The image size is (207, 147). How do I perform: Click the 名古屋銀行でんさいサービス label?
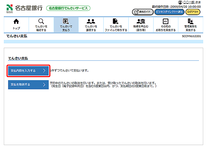click(x=68, y=8)
